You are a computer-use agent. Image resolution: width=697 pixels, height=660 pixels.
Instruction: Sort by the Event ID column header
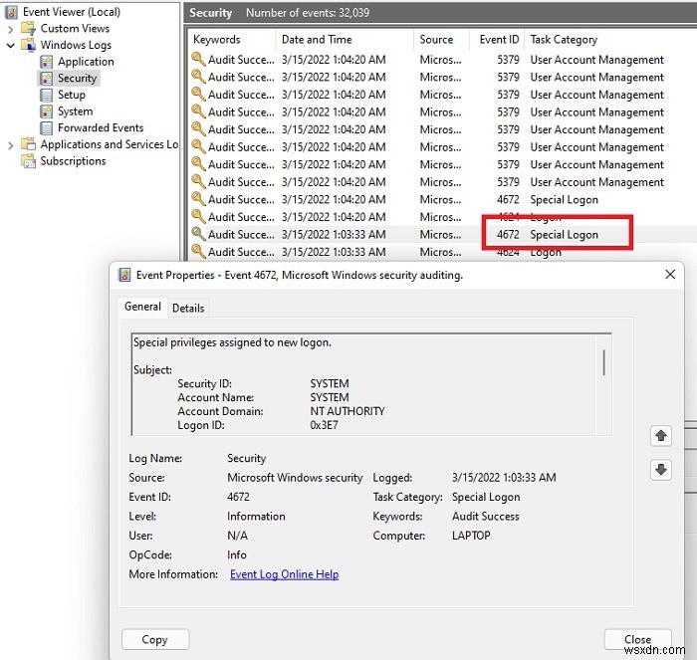[x=497, y=40]
